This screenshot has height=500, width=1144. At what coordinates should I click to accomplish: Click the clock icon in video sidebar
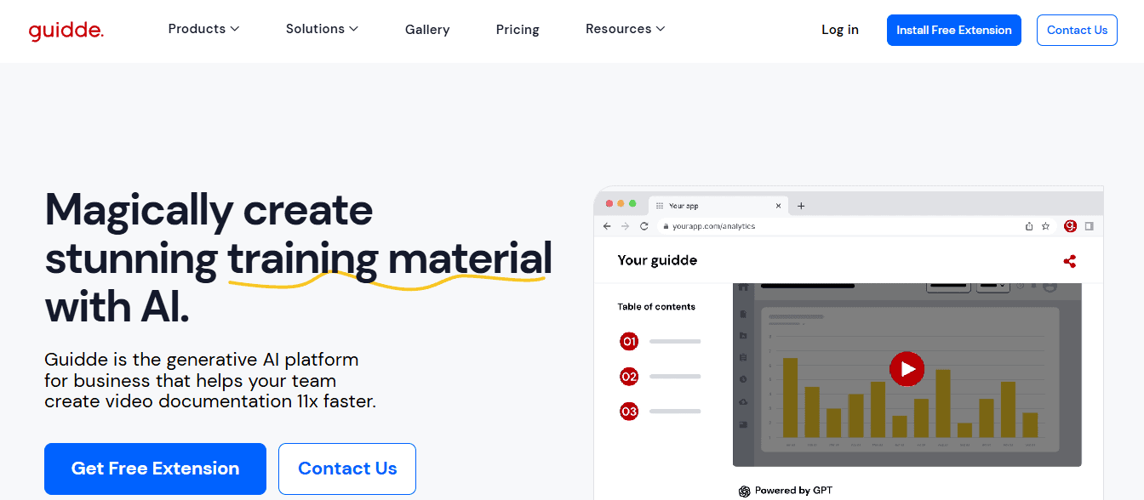(x=743, y=378)
